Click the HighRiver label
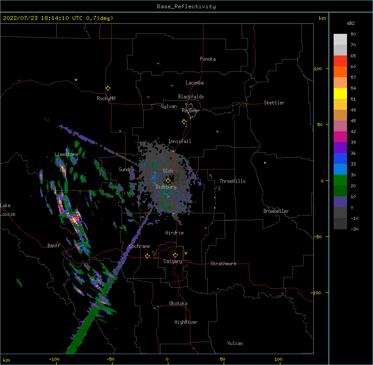This screenshot has height=365, width=373. [186, 322]
